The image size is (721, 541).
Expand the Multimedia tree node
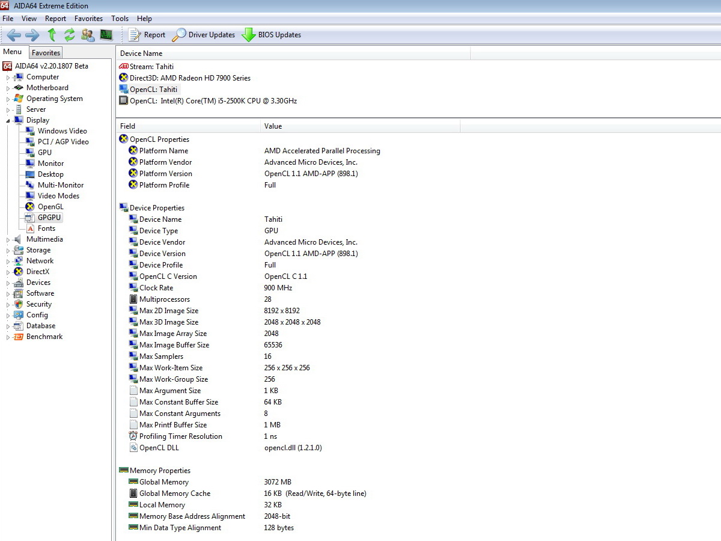[8, 240]
